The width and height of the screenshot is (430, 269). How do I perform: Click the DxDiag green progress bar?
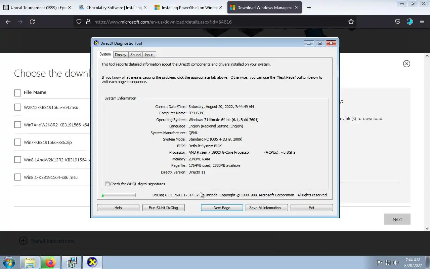pos(119,195)
